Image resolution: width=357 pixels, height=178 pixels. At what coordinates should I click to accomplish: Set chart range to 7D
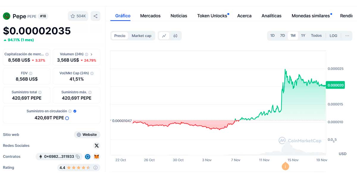[282, 36]
